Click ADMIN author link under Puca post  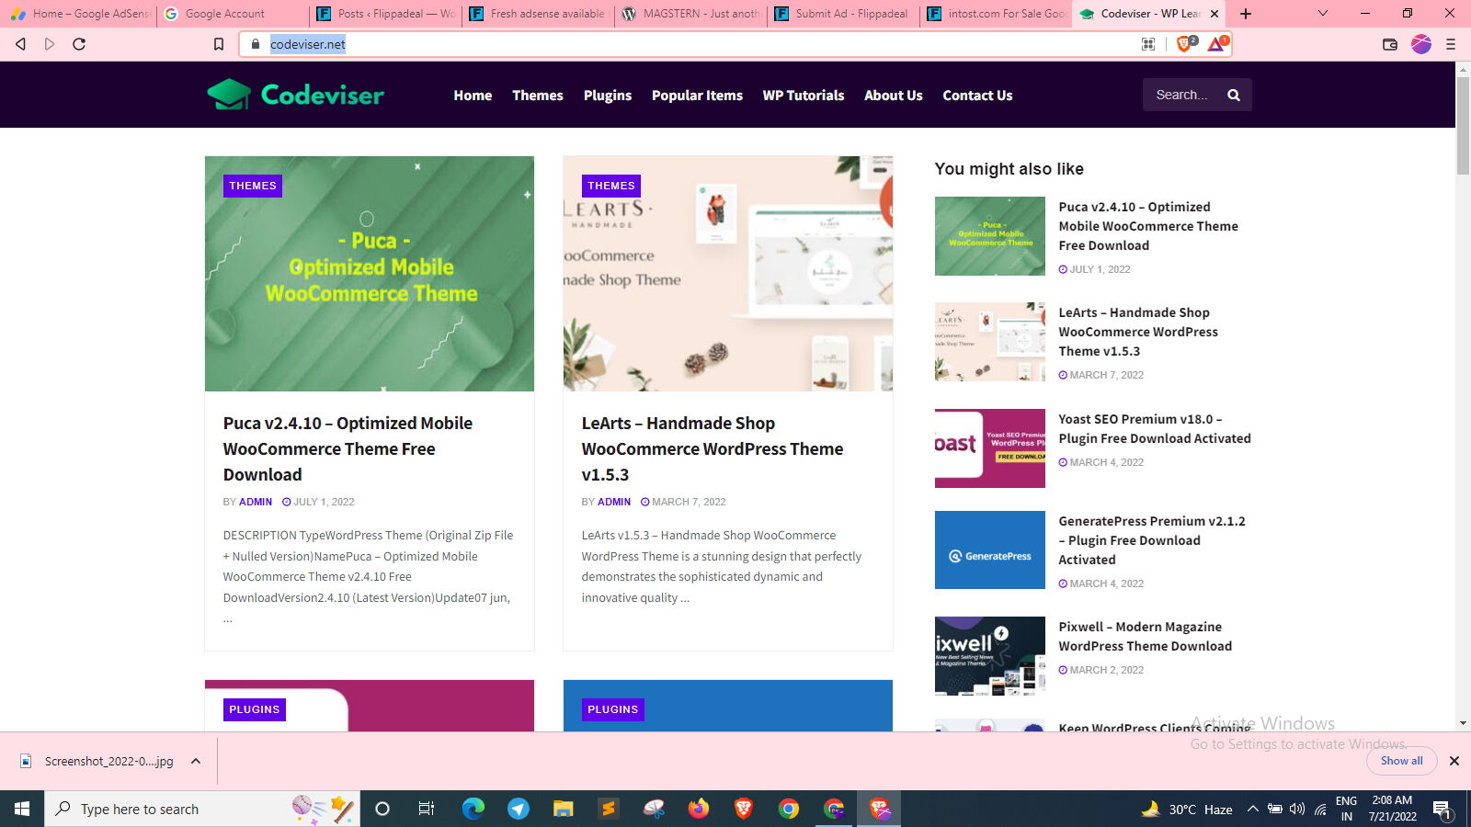click(x=256, y=502)
